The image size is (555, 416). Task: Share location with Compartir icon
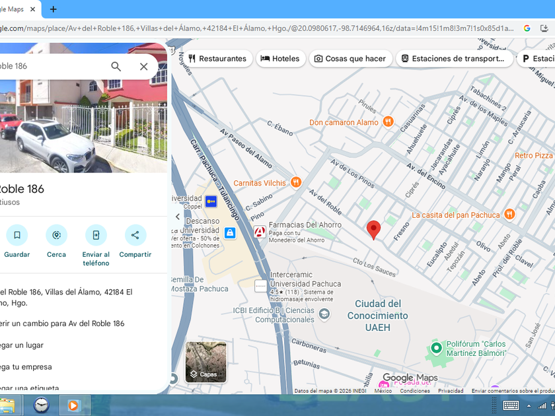click(x=135, y=235)
